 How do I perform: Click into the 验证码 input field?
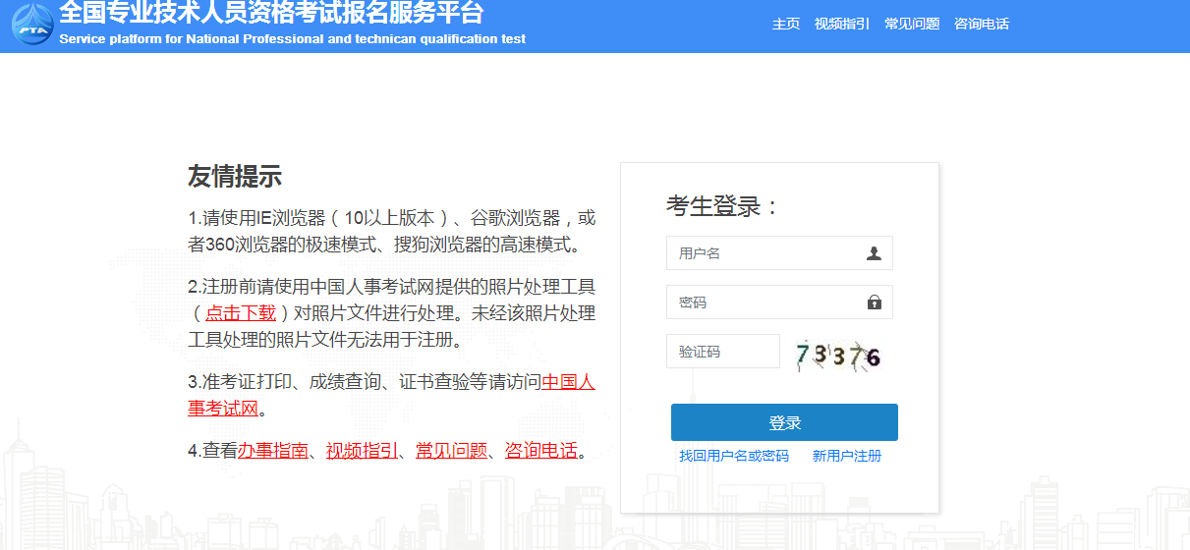(722, 352)
